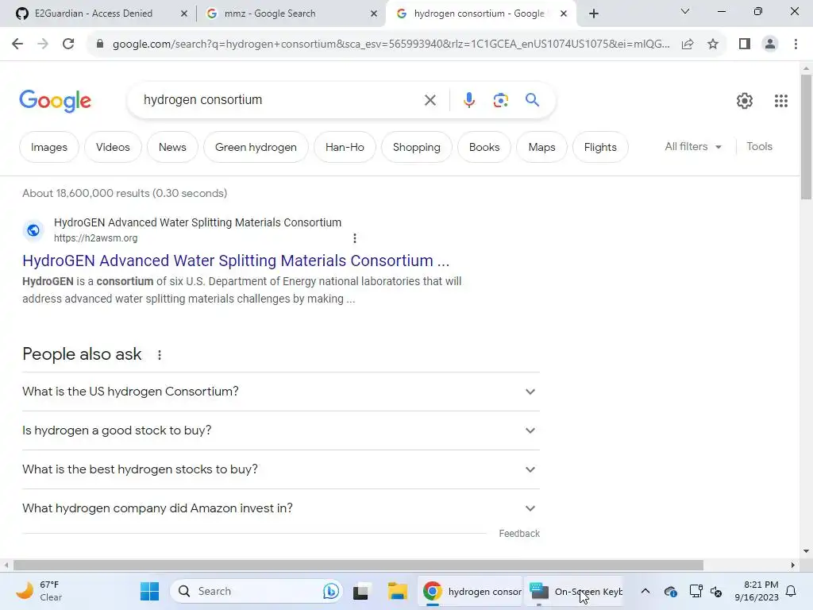The height and width of the screenshot is (610, 813).
Task: Click the https://h2awsm.org URL
Action: click(95, 238)
